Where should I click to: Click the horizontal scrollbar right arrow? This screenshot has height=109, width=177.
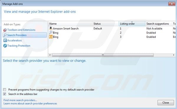point(174,55)
